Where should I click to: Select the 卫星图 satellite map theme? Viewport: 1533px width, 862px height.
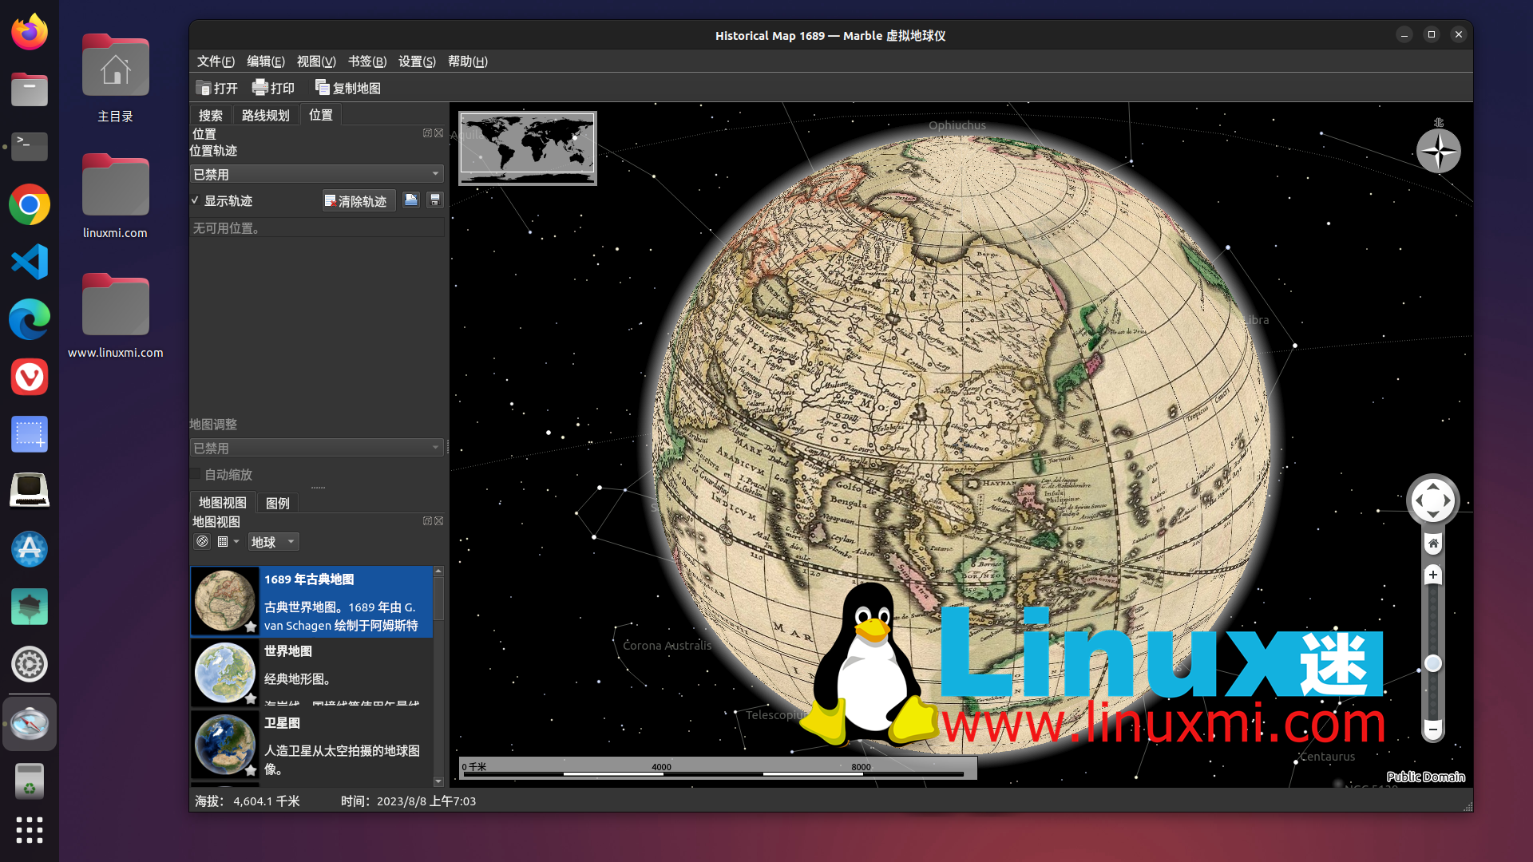pos(311,745)
